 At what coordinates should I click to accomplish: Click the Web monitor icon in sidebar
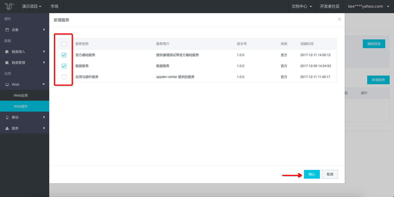[7, 85]
